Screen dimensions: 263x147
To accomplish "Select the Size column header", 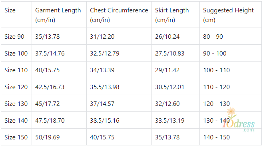I will [10, 10].
